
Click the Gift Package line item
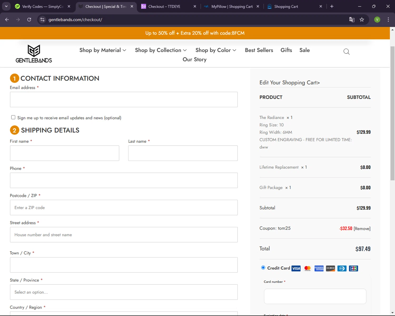pos(315,187)
